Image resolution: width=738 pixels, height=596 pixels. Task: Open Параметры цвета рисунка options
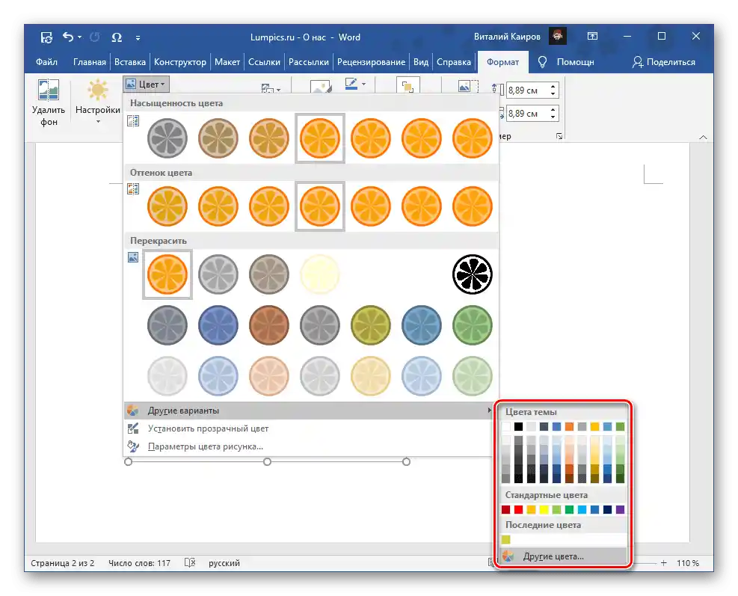click(205, 446)
